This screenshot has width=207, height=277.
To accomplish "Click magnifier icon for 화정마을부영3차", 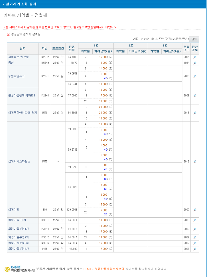I will 195,243.
